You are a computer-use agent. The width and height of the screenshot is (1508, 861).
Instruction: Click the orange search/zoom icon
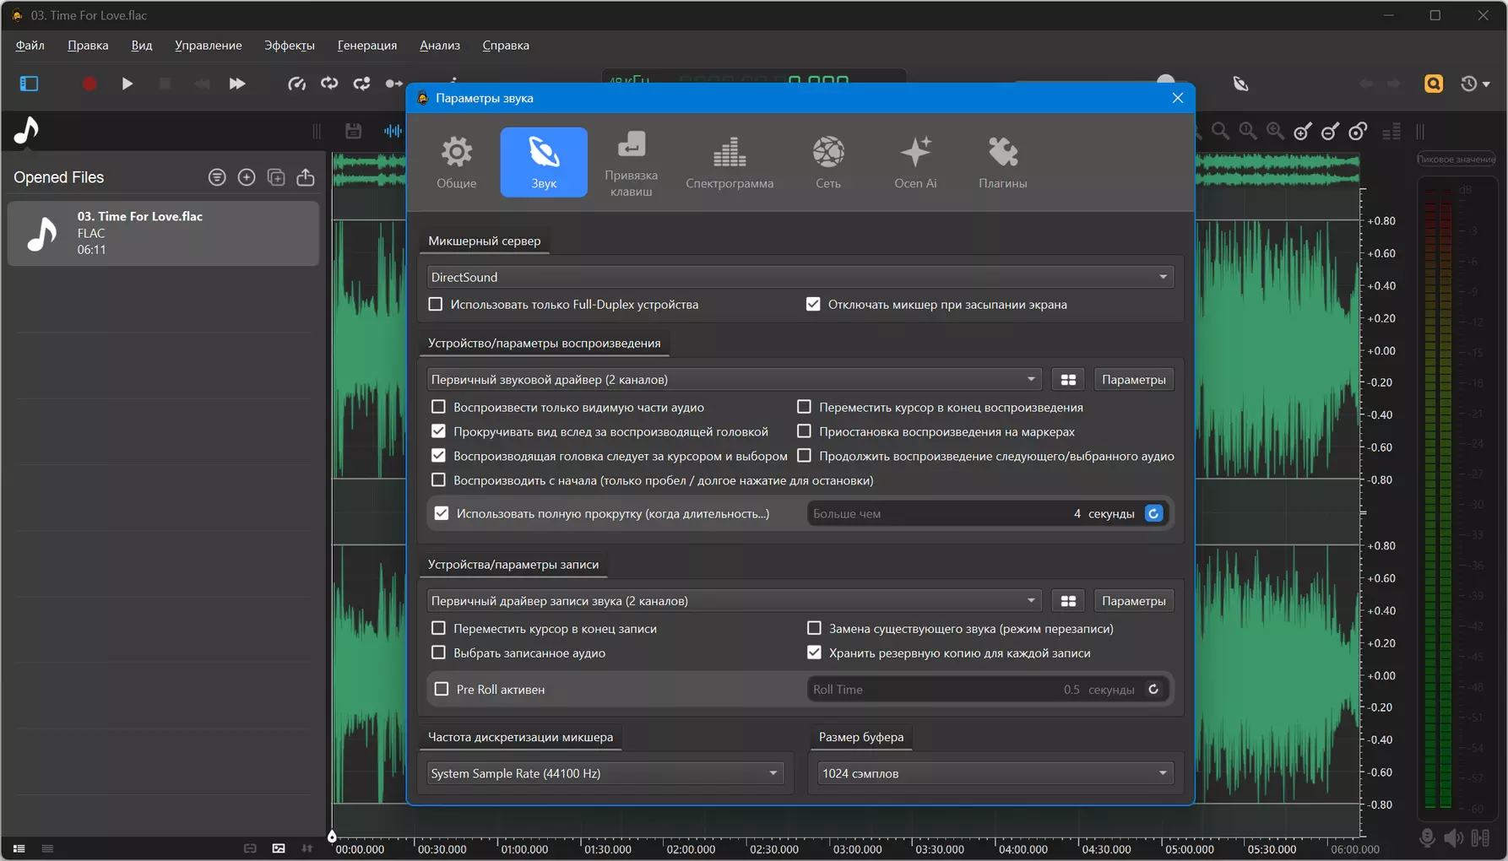[x=1434, y=84]
